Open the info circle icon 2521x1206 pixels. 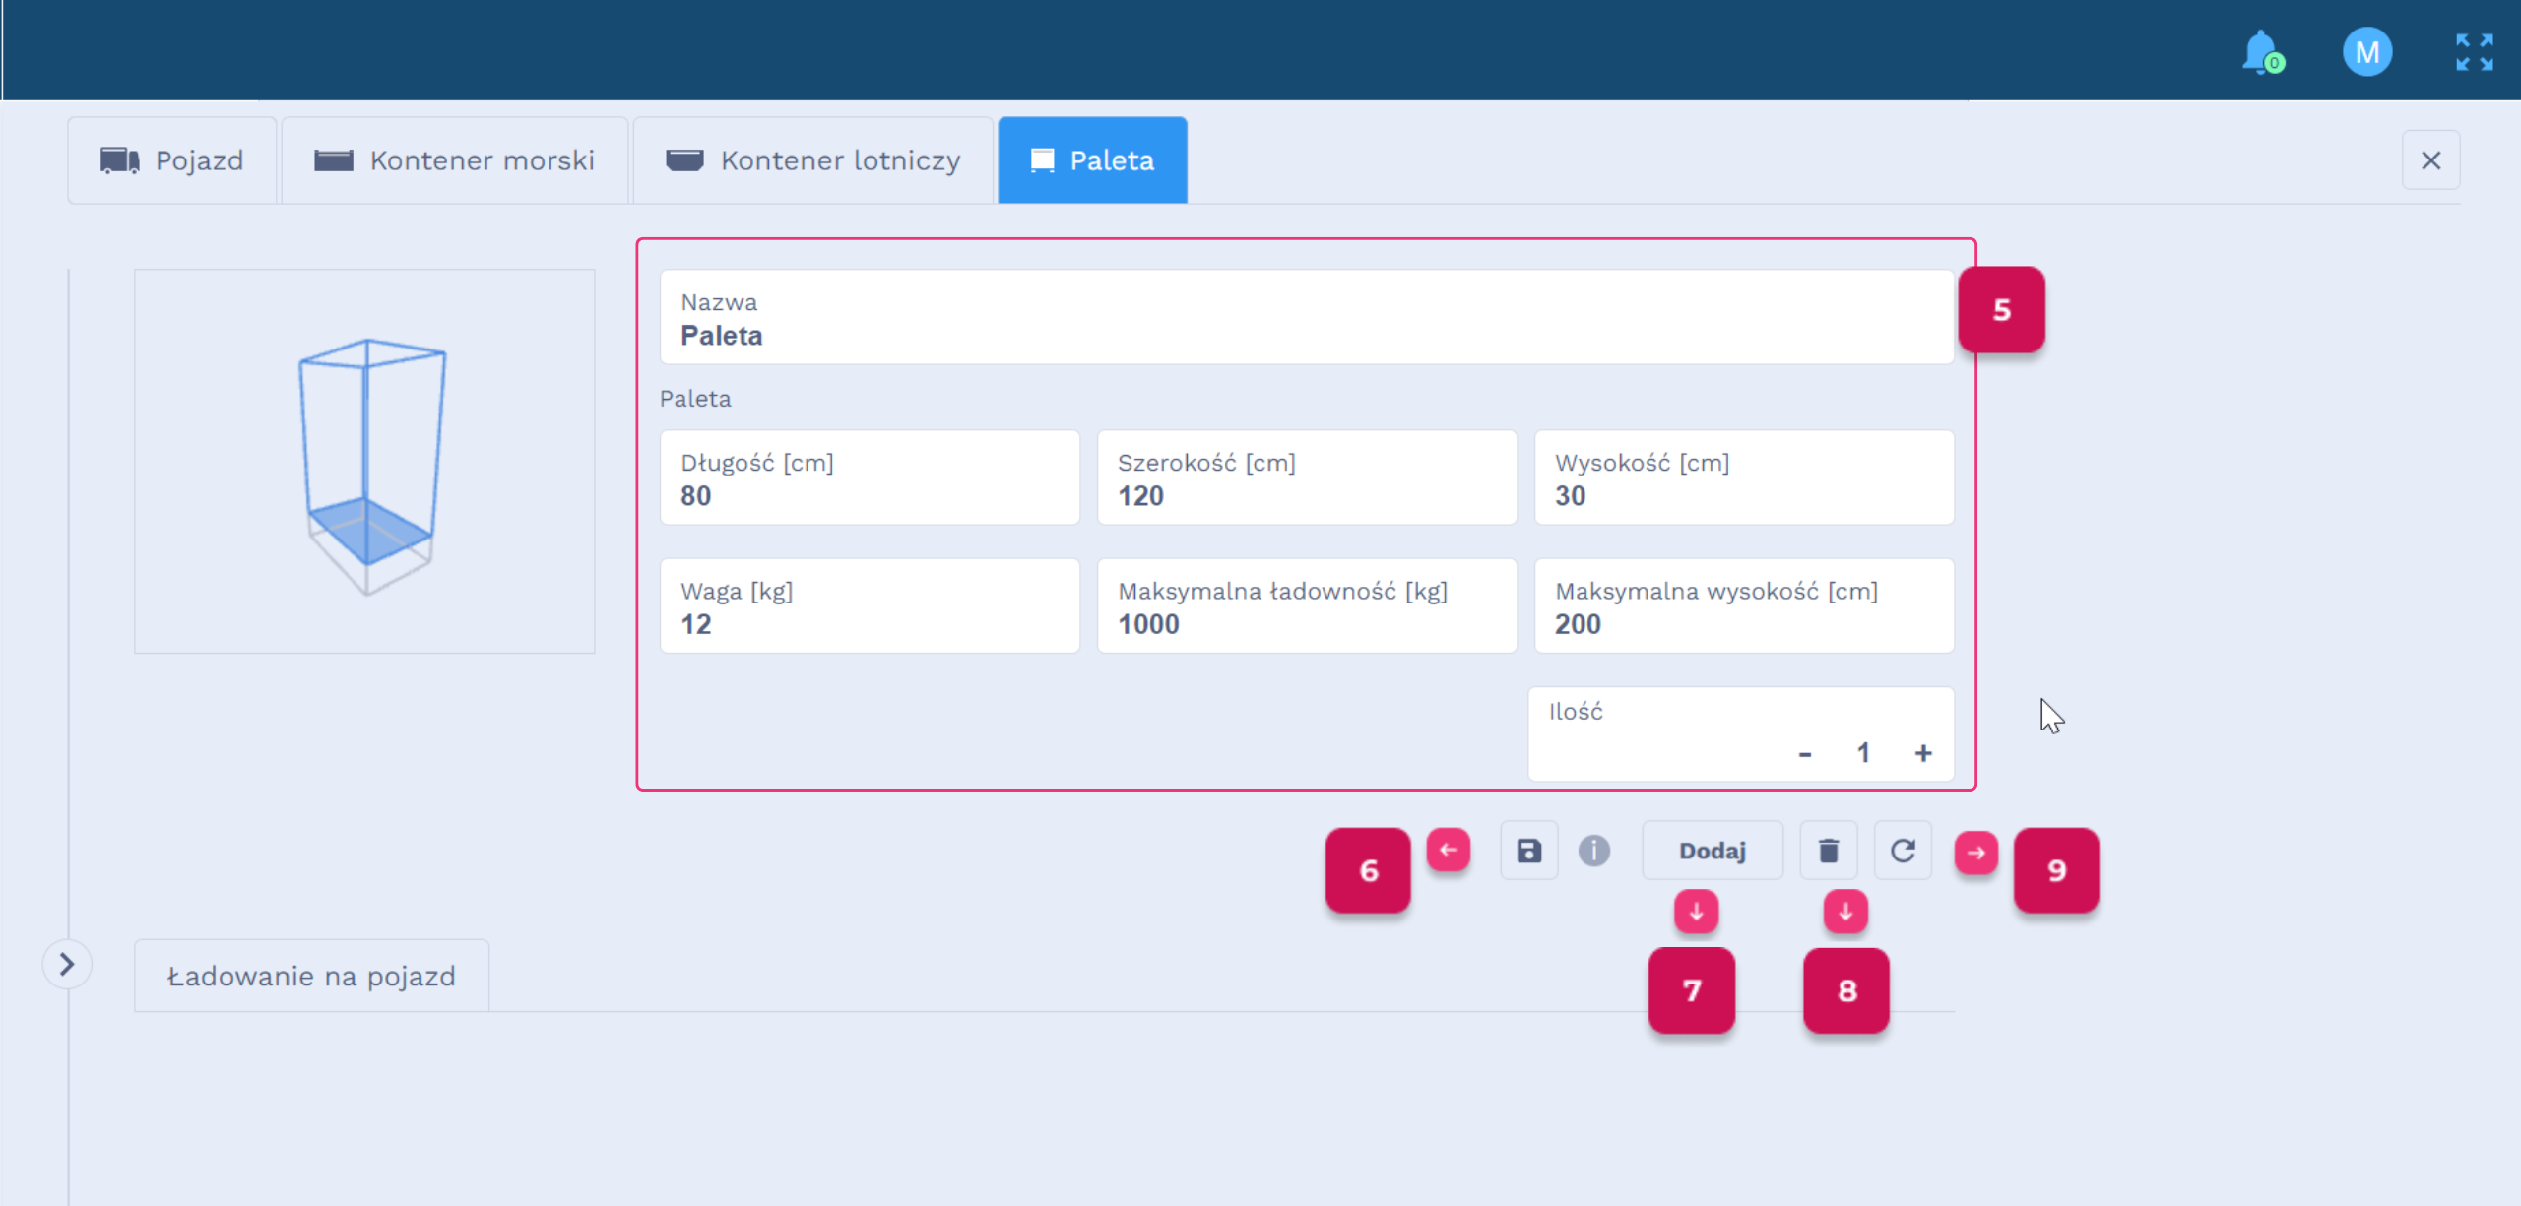(x=1593, y=851)
